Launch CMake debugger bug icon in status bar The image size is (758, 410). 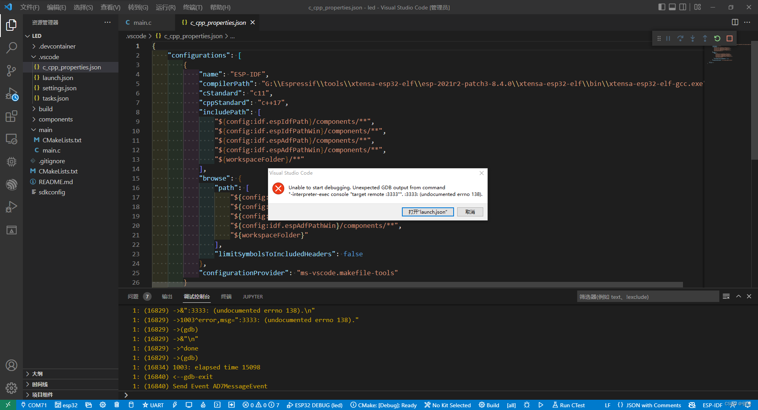pos(527,405)
